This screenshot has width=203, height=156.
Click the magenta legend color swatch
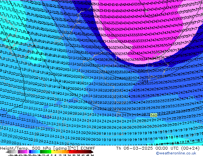pyautogui.click(x=26, y=152)
